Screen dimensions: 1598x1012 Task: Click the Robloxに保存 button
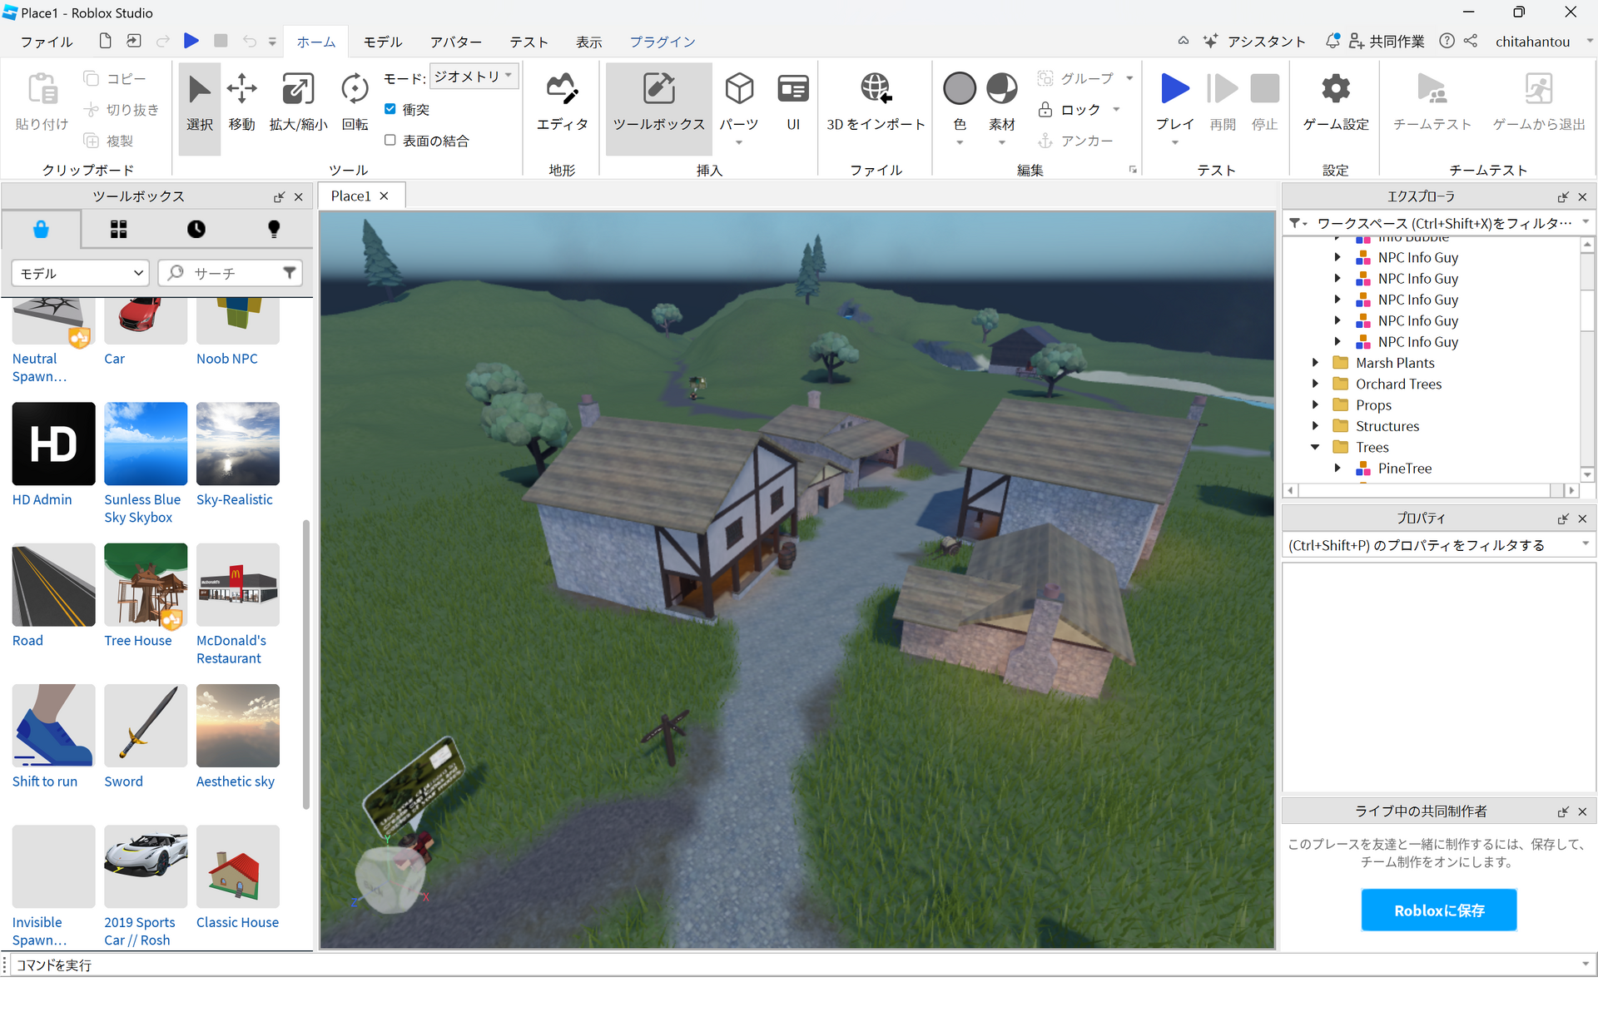click(1438, 910)
